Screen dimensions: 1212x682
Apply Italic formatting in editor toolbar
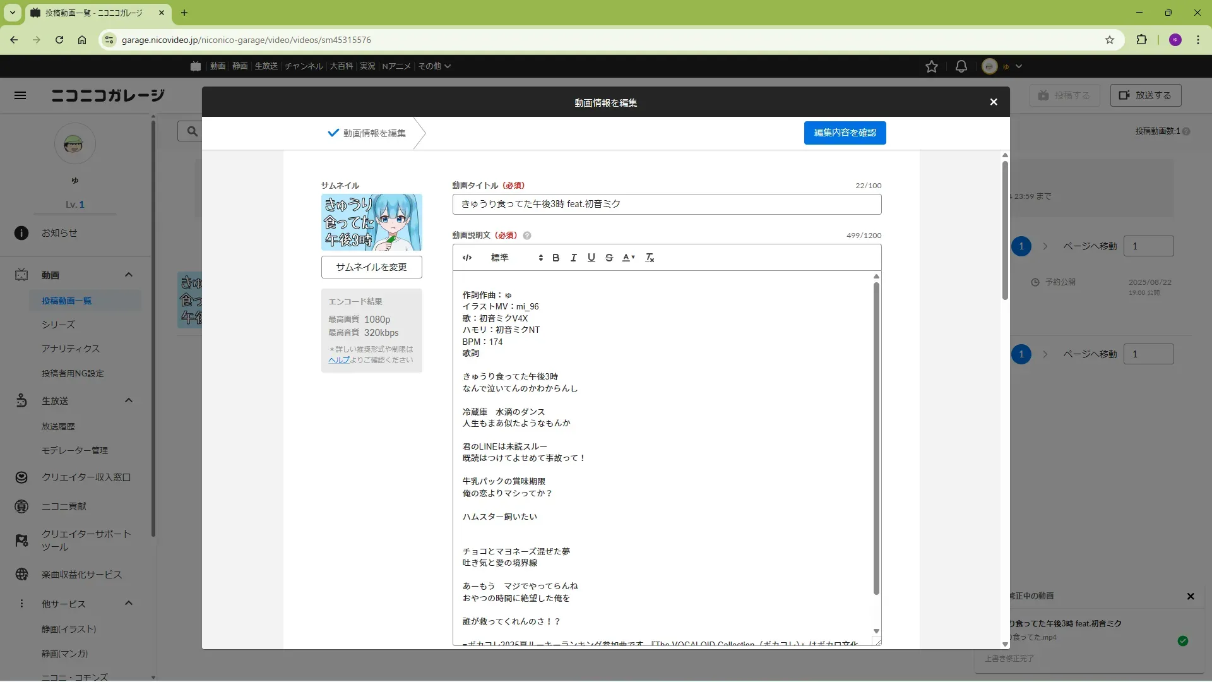click(573, 258)
